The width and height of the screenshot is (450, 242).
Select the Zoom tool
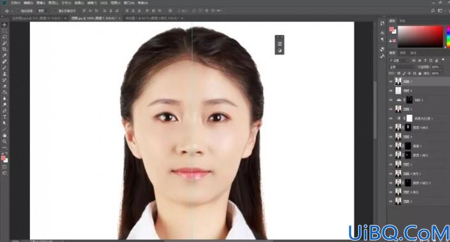point(4,141)
